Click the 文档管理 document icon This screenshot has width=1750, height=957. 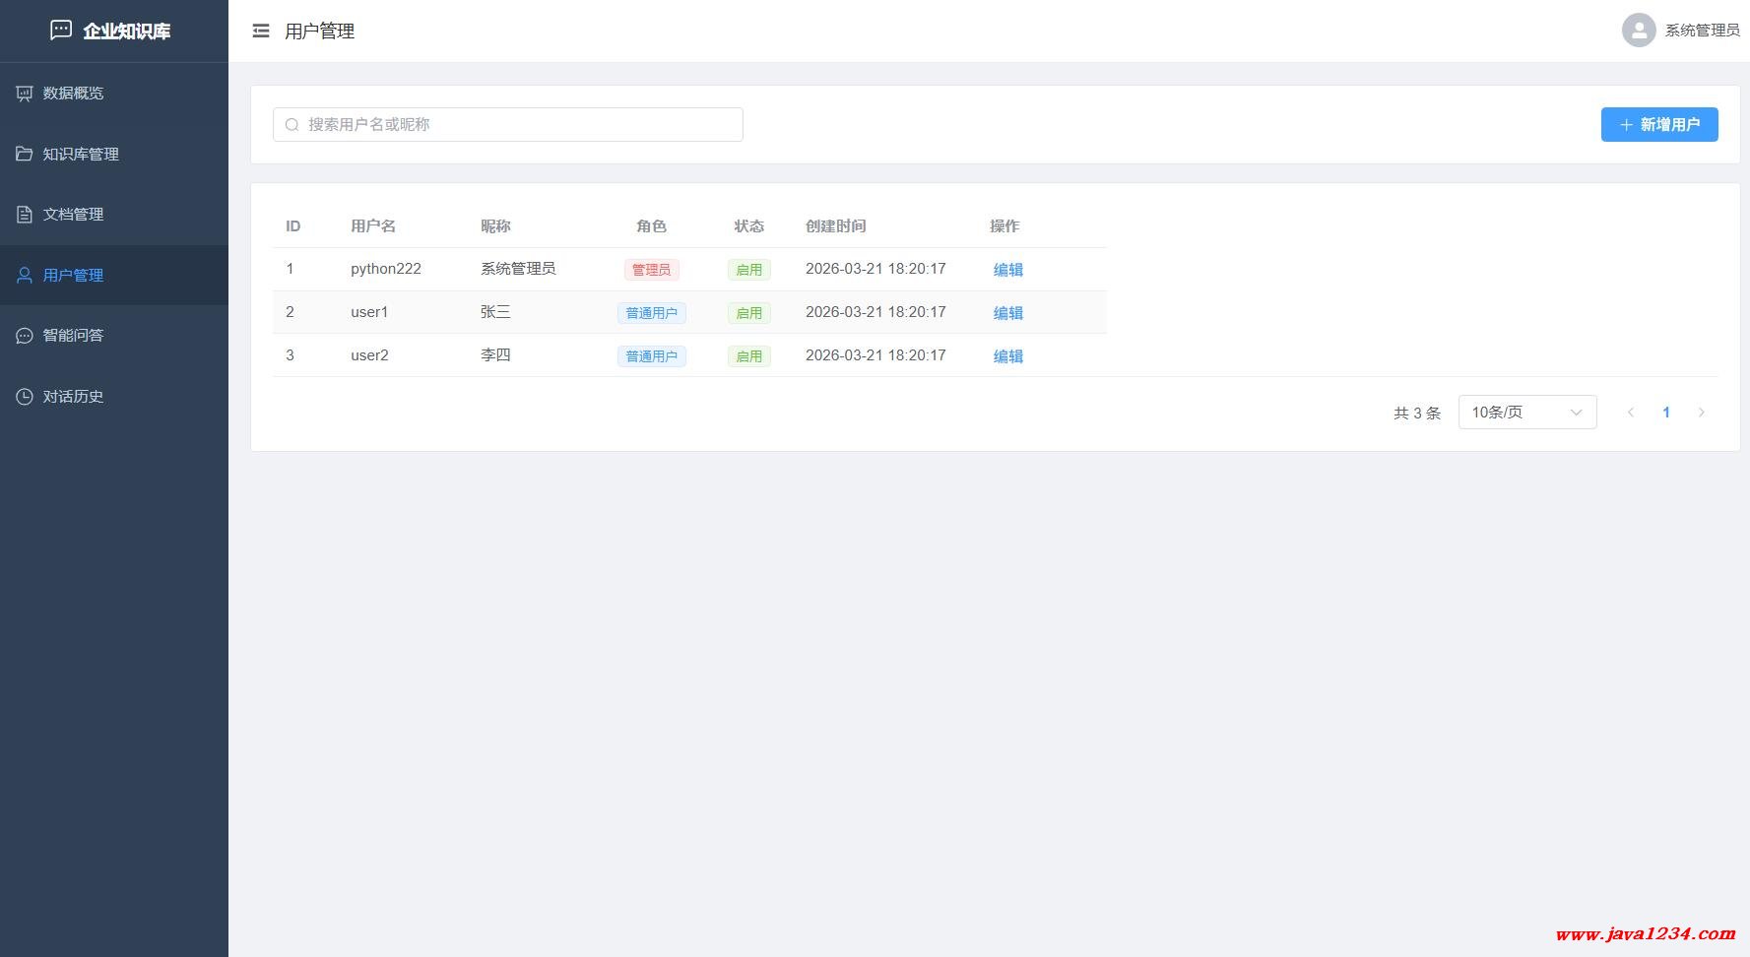tap(25, 215)
